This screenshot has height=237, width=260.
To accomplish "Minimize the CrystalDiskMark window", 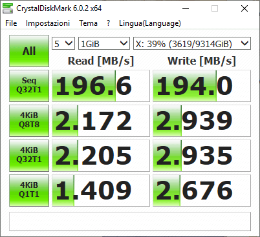I will [186, 8].
